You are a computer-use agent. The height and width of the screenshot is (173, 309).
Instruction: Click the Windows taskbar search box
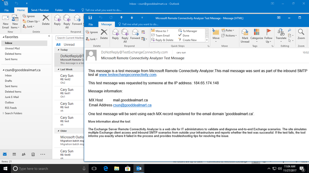pyautogui.click(x=47, y=168)
